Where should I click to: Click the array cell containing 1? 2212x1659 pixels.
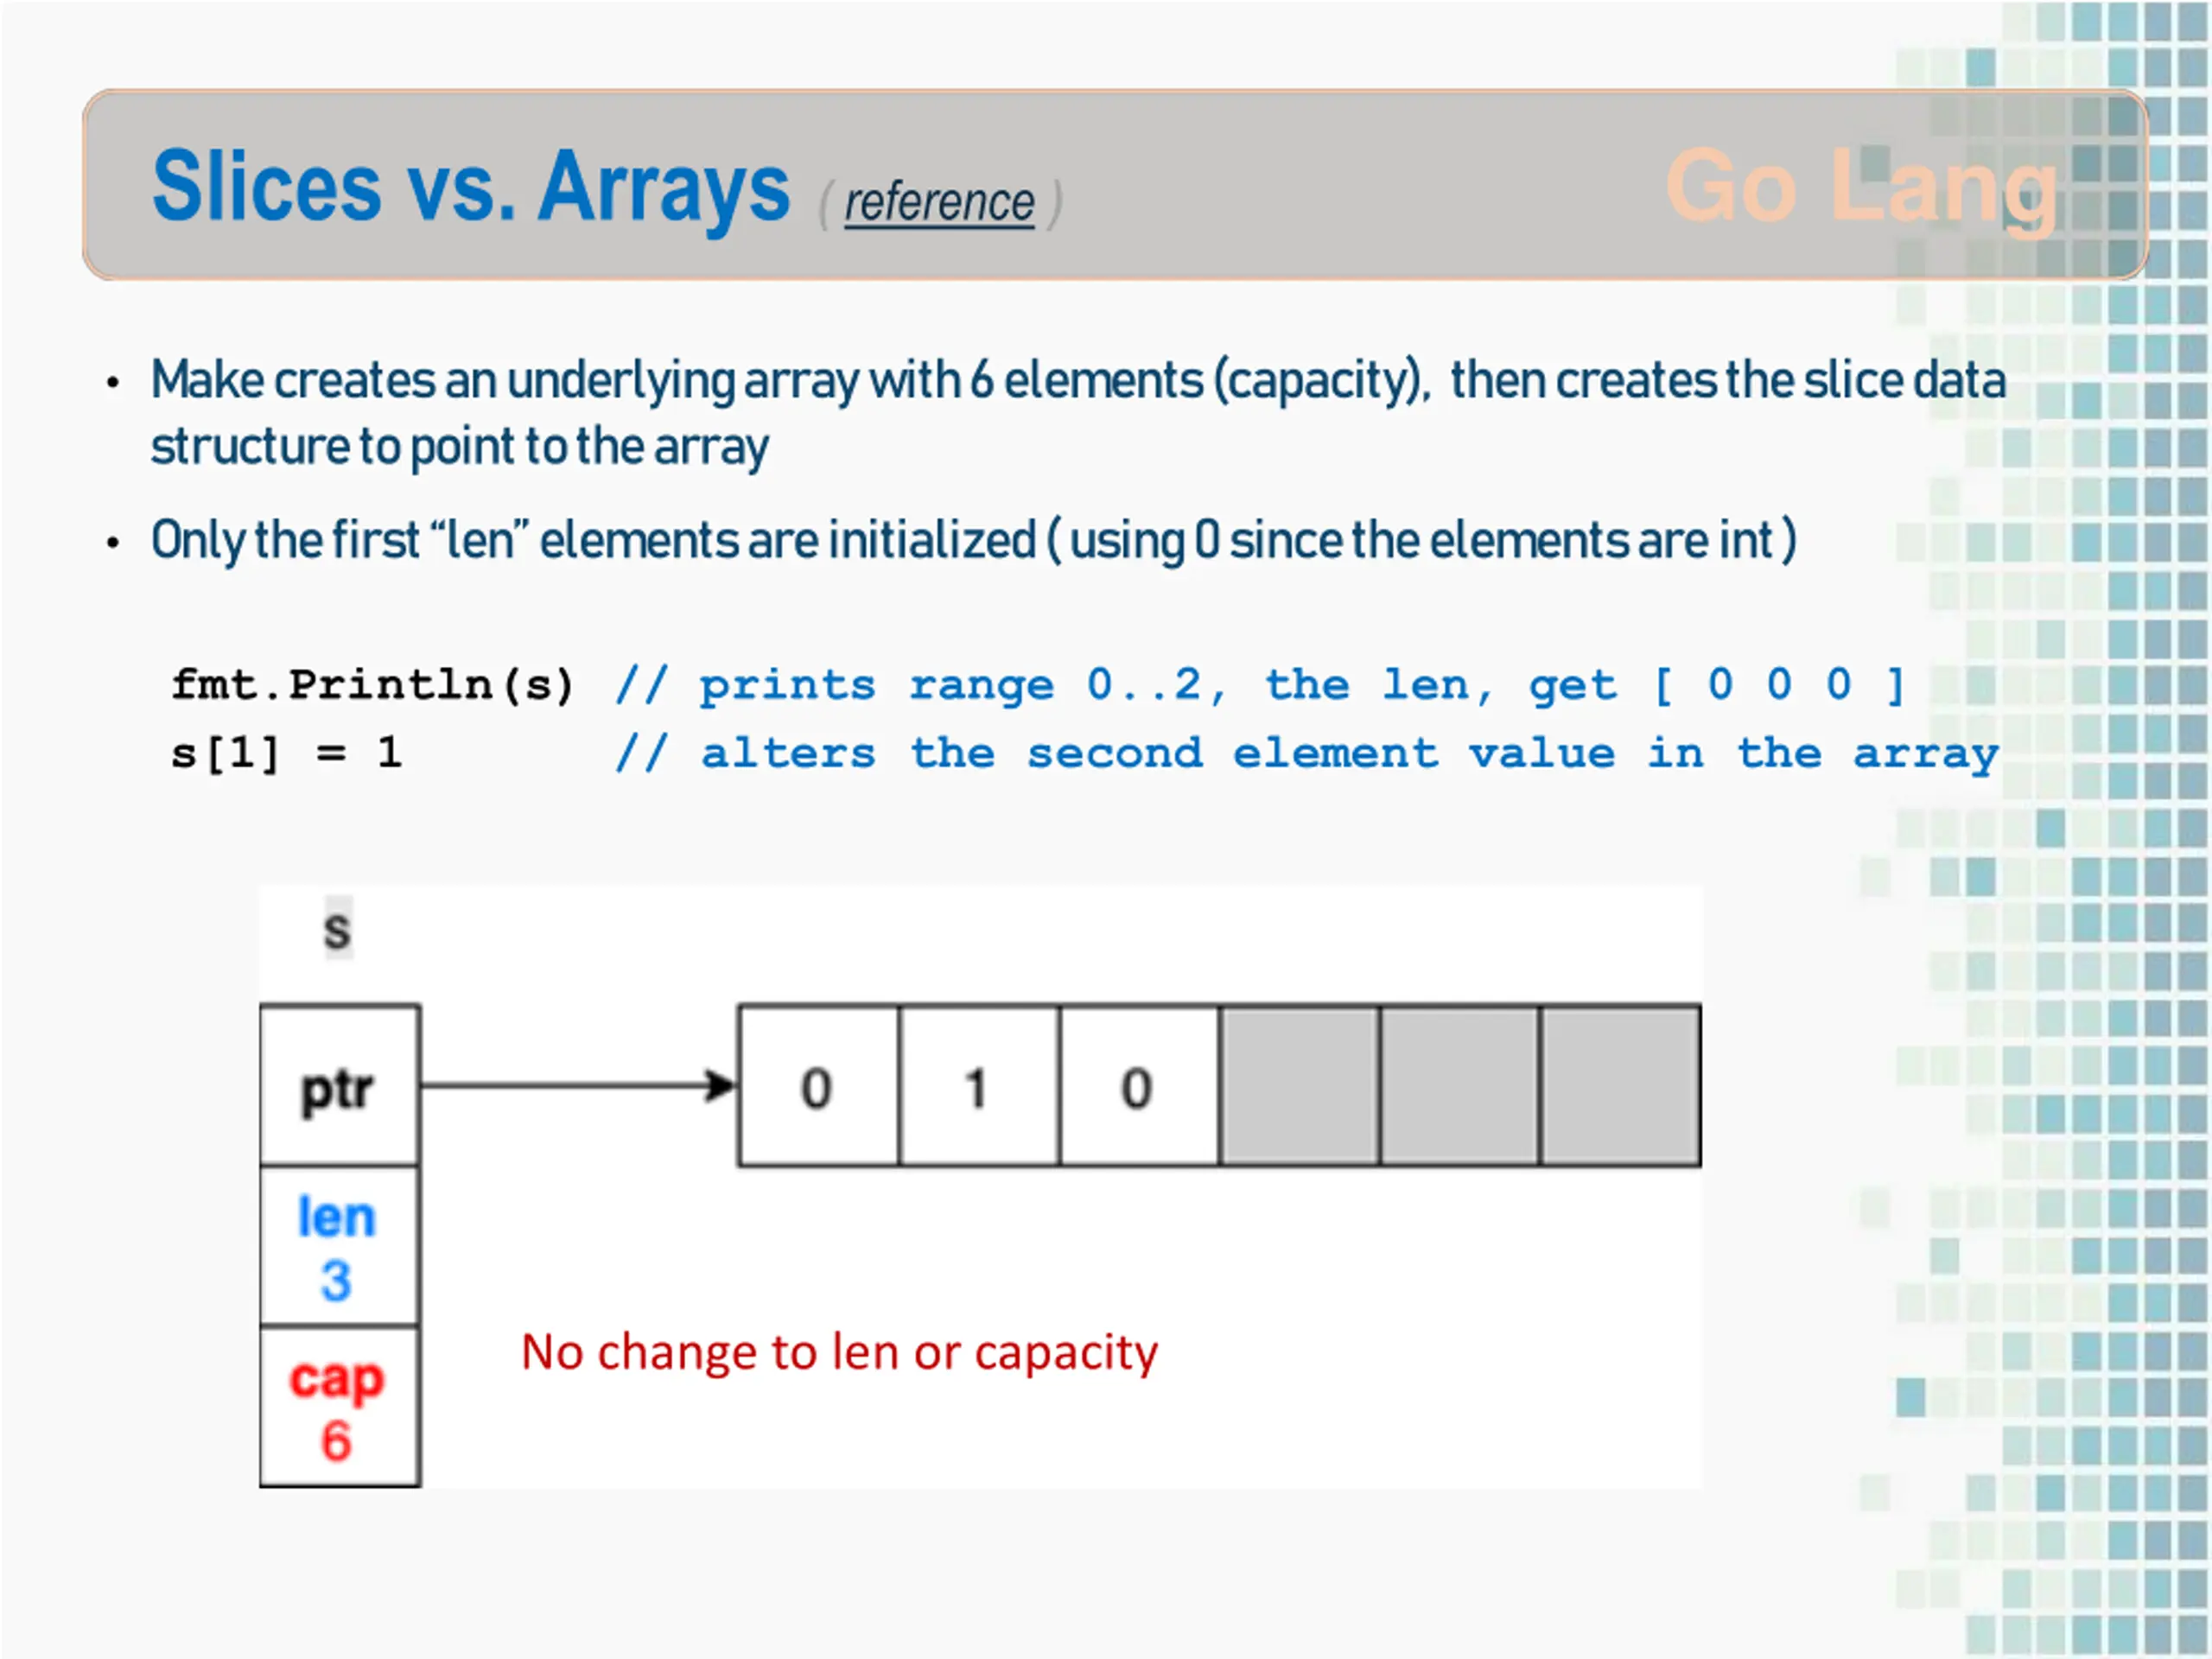click(978, 1086)
